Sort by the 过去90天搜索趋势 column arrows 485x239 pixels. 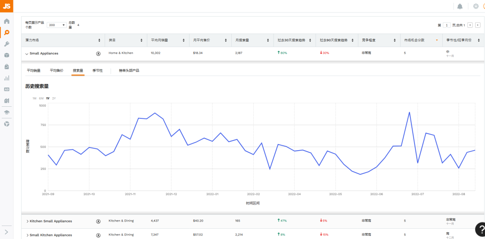(x=353, y=40)
